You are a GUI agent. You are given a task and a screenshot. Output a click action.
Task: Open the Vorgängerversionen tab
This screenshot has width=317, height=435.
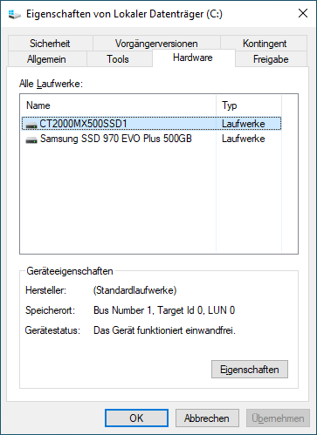[156, 44]
